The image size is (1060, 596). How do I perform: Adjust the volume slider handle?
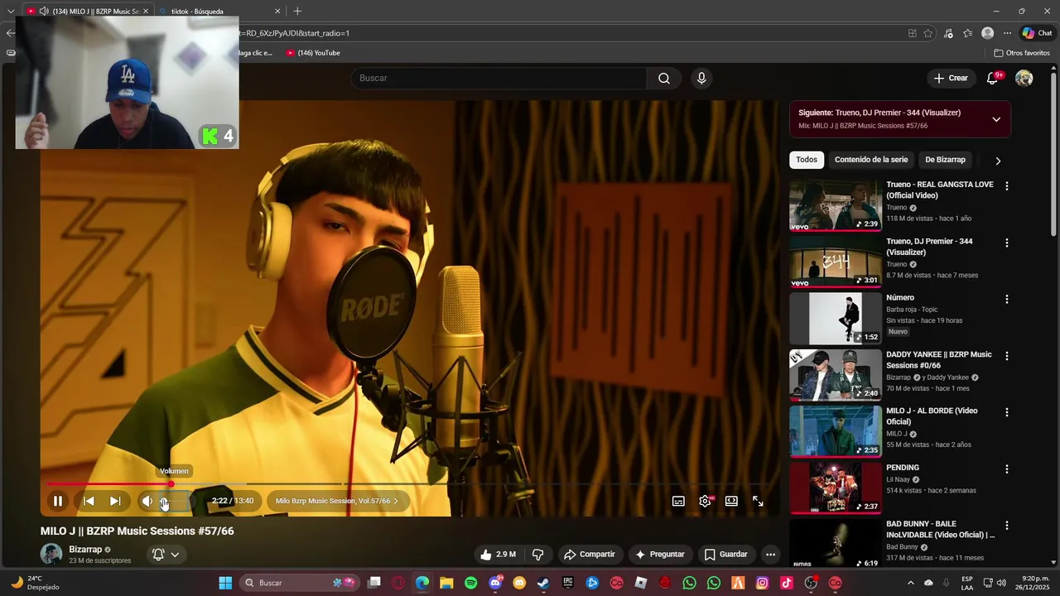coord(164,501)
